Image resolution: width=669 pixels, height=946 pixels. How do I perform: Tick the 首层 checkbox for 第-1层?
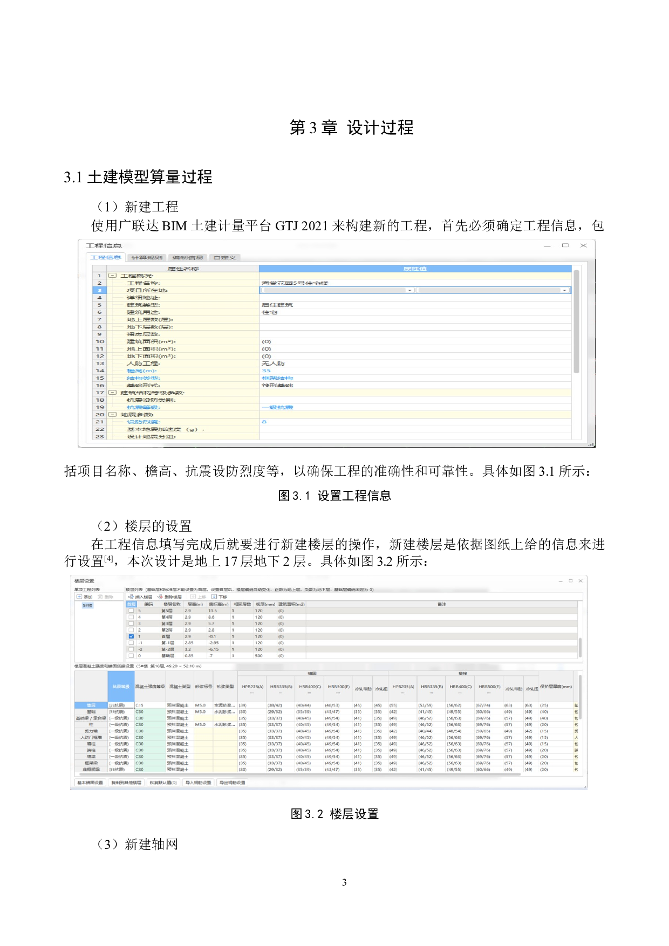click(131, 643)
